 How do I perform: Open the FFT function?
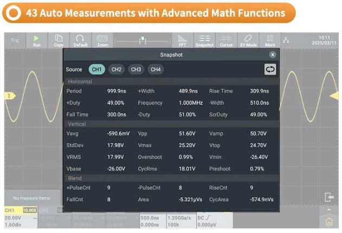(183, 41)
